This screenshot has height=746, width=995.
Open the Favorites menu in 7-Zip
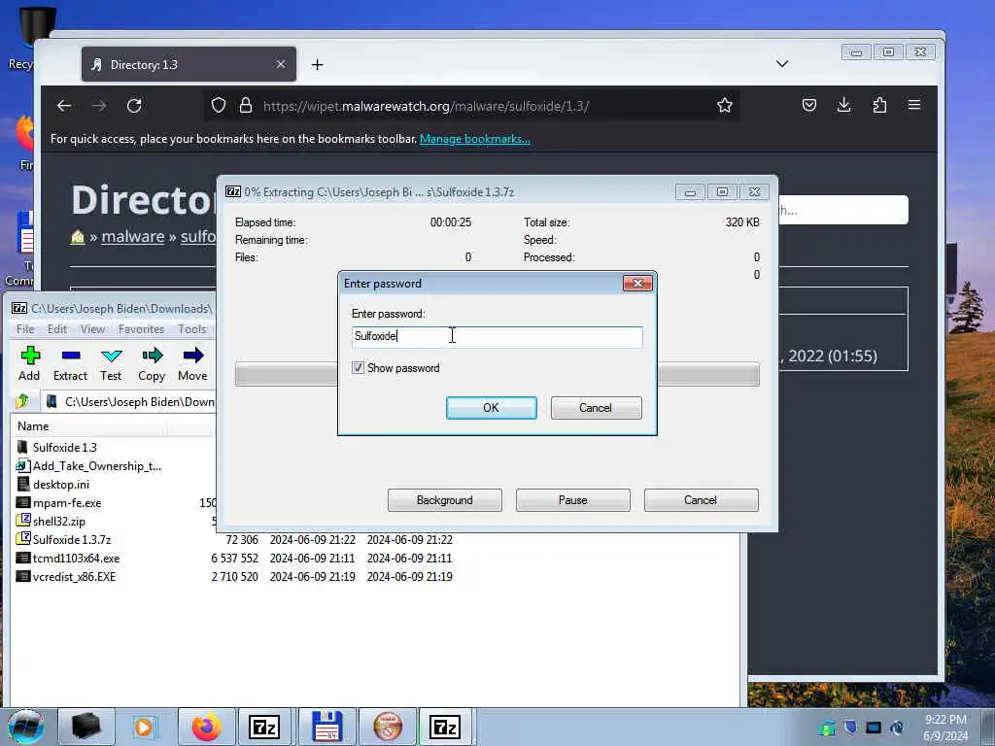(x=141, y=329)
